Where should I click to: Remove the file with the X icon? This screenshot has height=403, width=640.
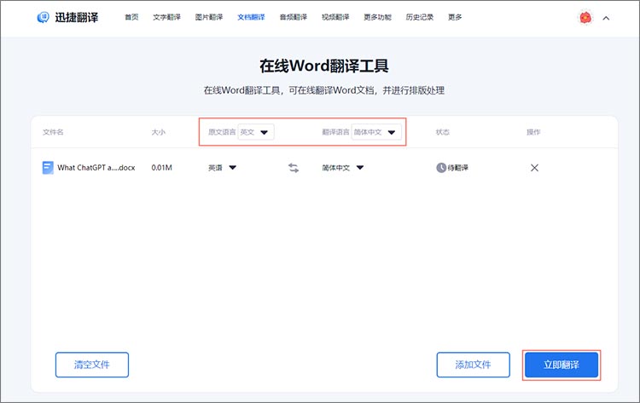(534, 168)
